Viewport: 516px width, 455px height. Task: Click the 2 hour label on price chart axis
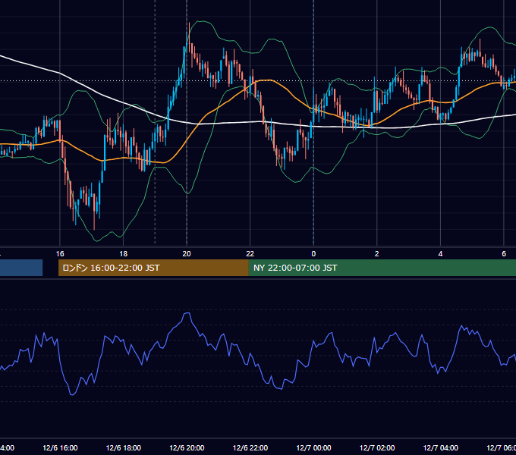tap(377, 254)
